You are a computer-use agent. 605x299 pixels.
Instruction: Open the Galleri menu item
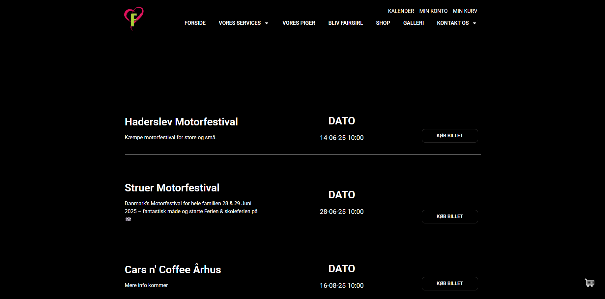point(413,23)
